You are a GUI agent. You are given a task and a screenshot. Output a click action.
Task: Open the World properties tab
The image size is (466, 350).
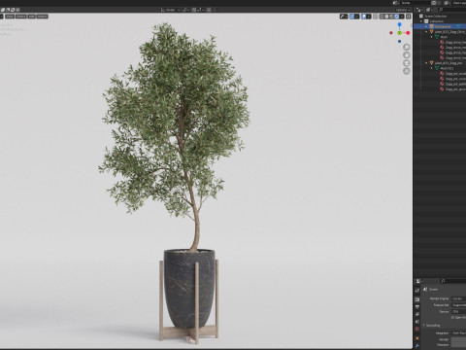[x=417, y=329]
